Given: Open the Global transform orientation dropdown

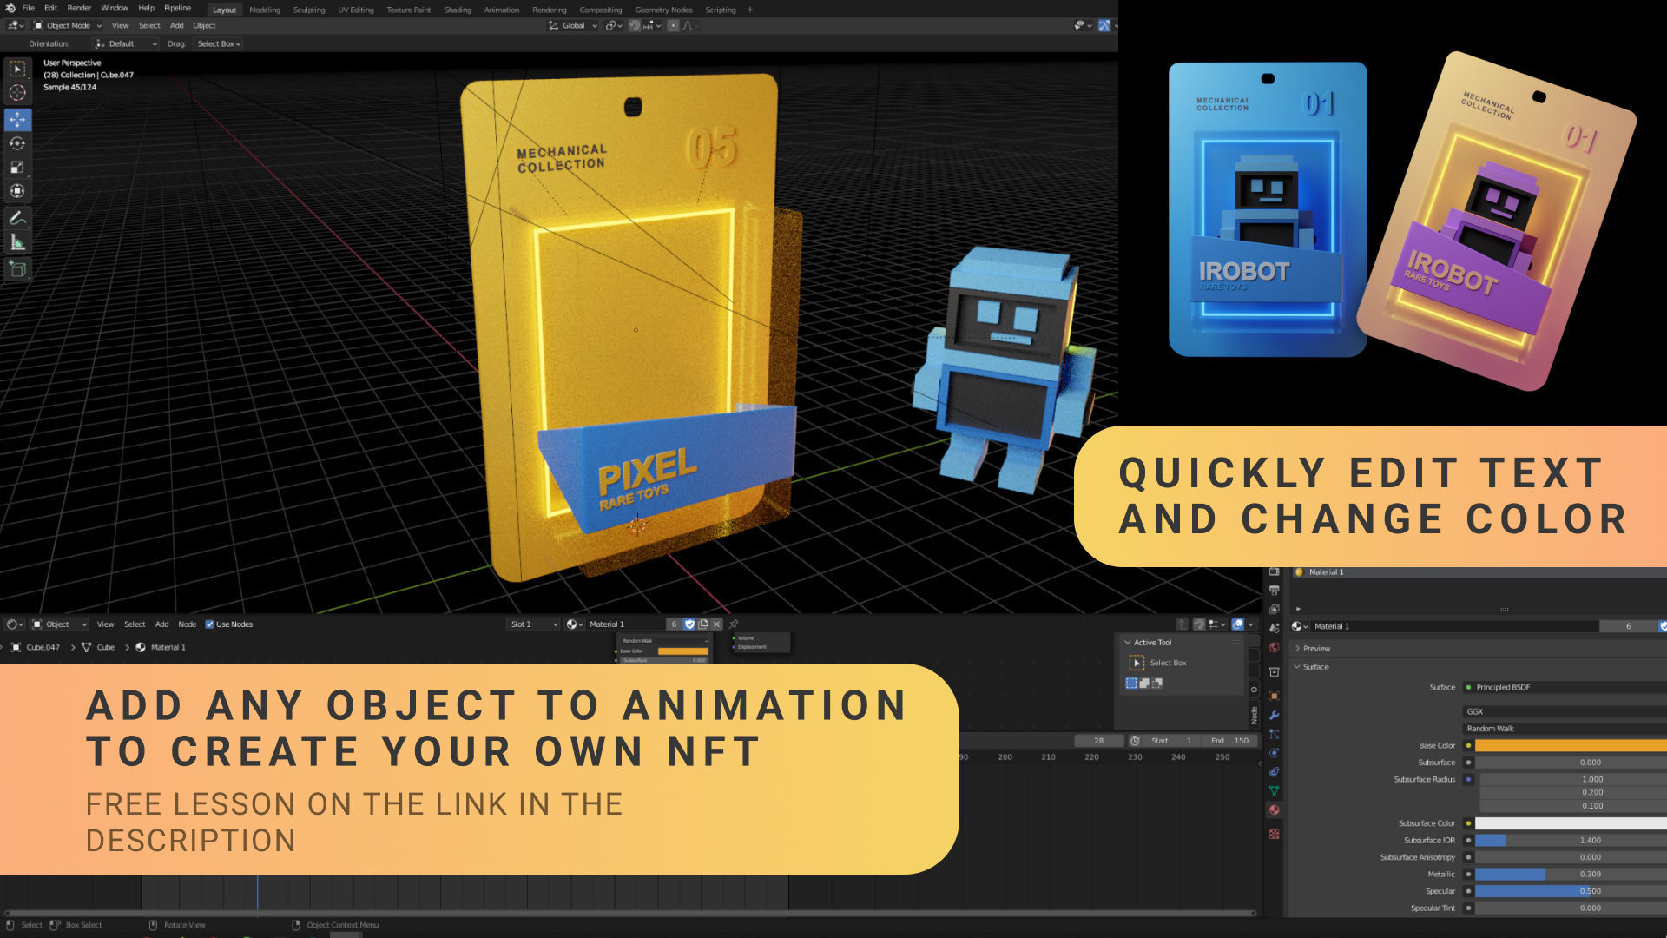Looking at the screenshot, I should coord(572,26).
